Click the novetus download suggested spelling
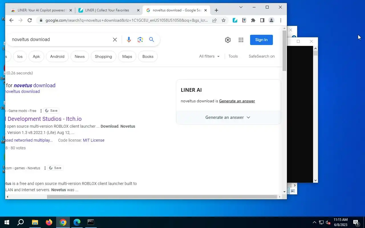Screen dimensions: 365x228 pyautogui.click(x=35, y=85)
